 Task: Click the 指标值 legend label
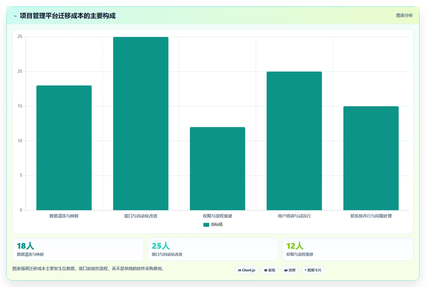tap(217, 224)
